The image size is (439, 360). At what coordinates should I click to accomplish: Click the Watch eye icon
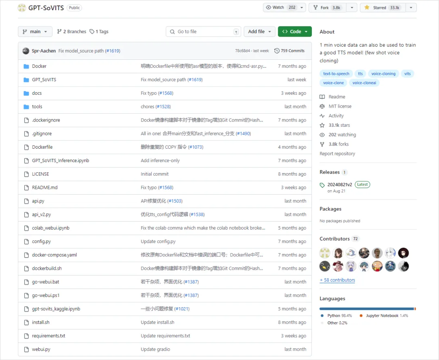click(269, 8)
